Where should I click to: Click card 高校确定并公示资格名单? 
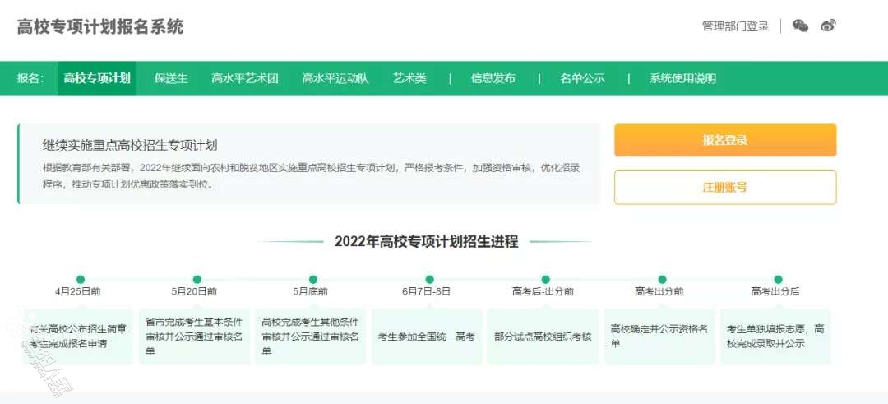[x=659, y=336]
